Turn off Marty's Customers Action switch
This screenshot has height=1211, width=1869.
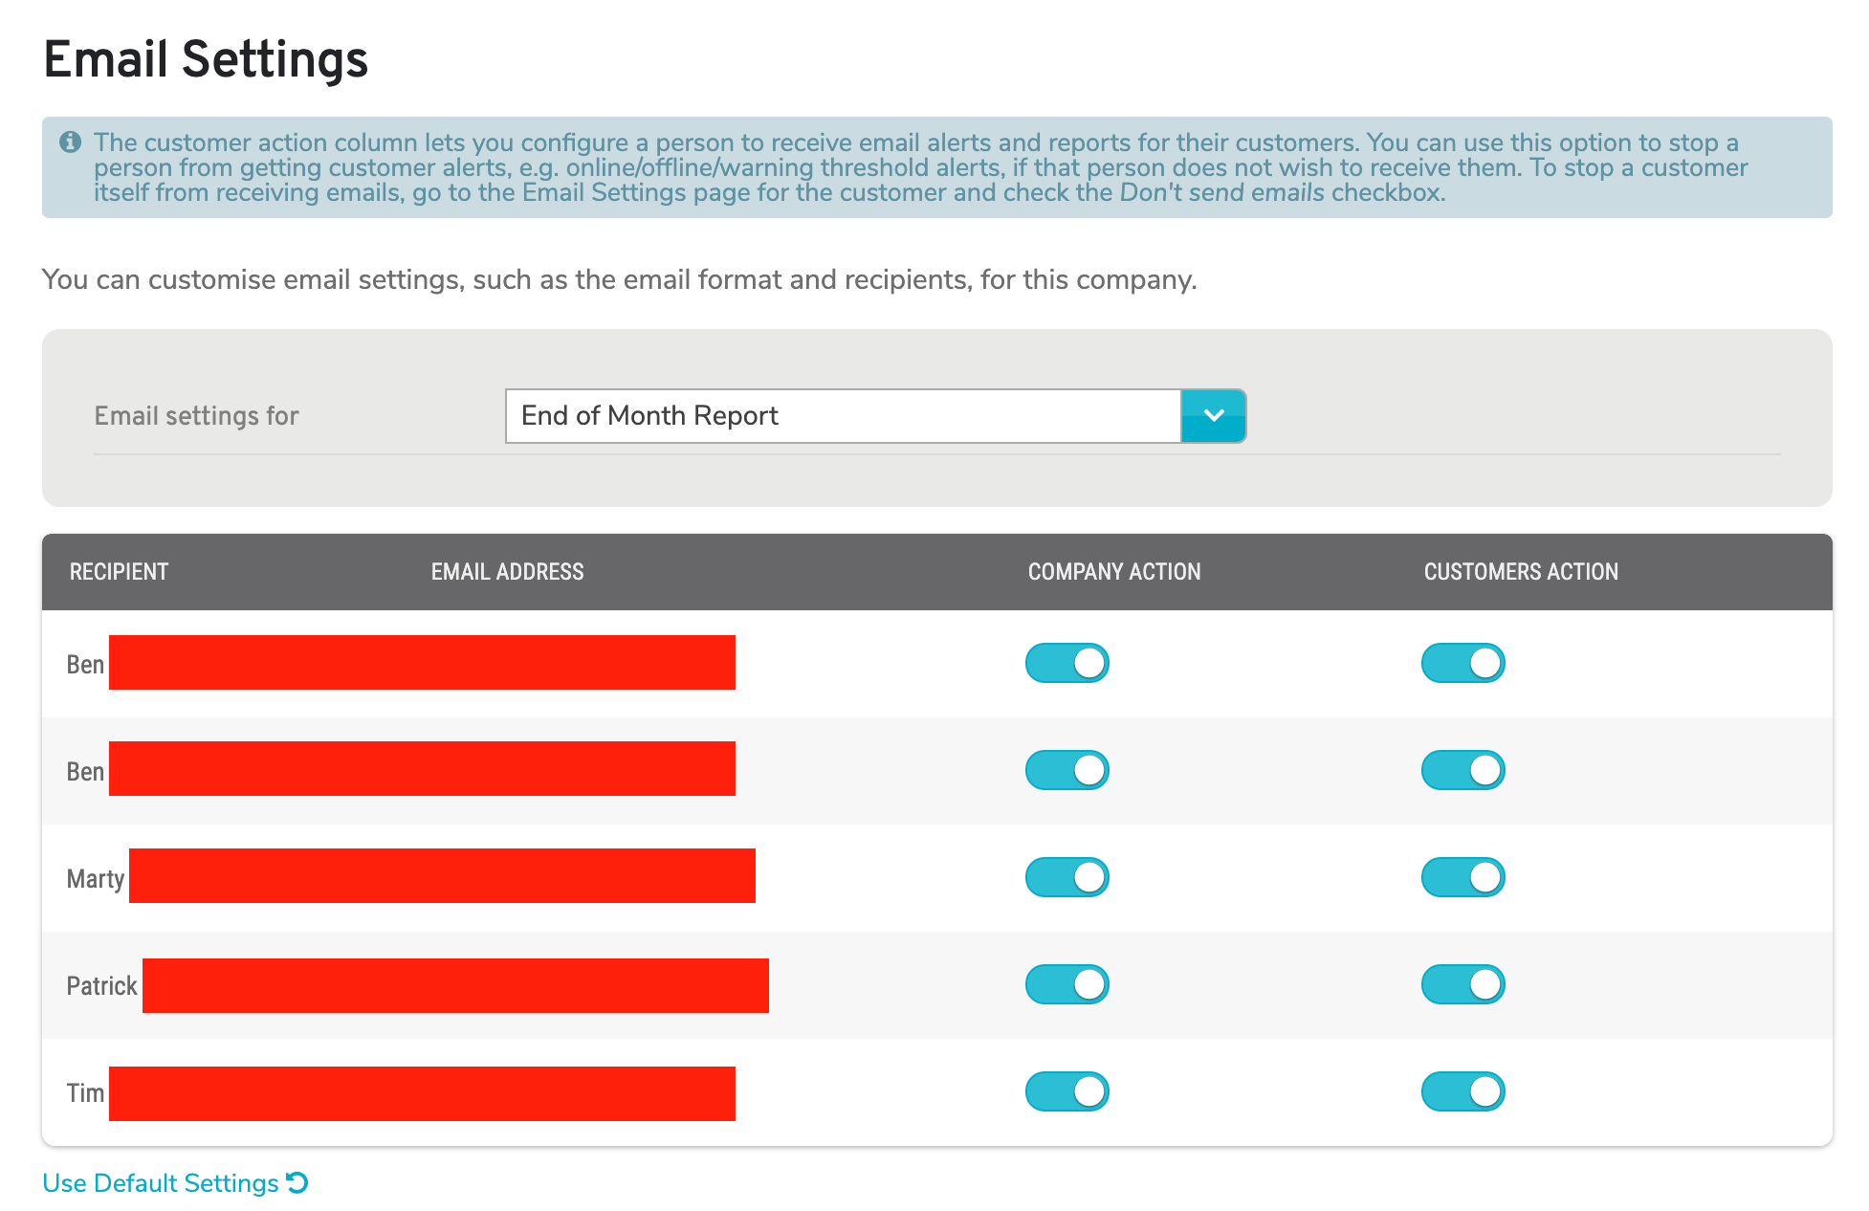pos(1462,876)
